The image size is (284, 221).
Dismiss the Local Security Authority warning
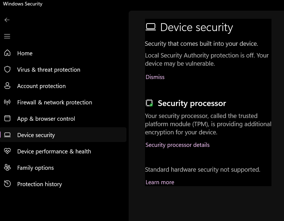click(155, 77)
